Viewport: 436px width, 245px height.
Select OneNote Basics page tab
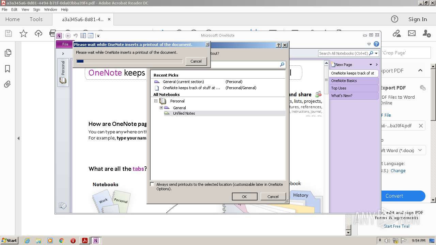pyautogui.click(x=354, y=81)
